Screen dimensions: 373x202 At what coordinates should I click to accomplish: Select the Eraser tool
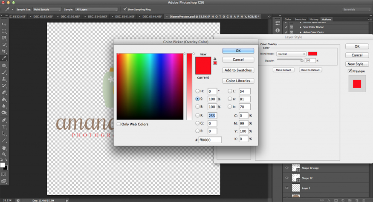point(4,93)
